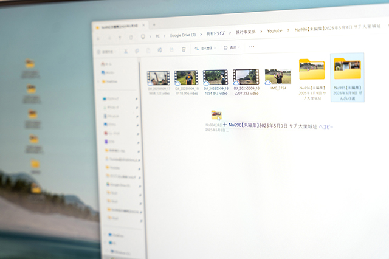Open the 並べ替え sort dropdown
Screen dimensions: 389x259
pos(205,49)
